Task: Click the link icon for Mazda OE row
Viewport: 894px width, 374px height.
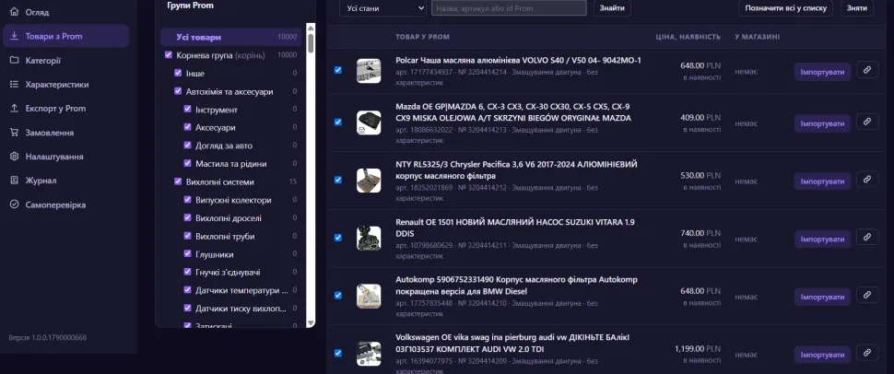Action: tap(867, 122)
